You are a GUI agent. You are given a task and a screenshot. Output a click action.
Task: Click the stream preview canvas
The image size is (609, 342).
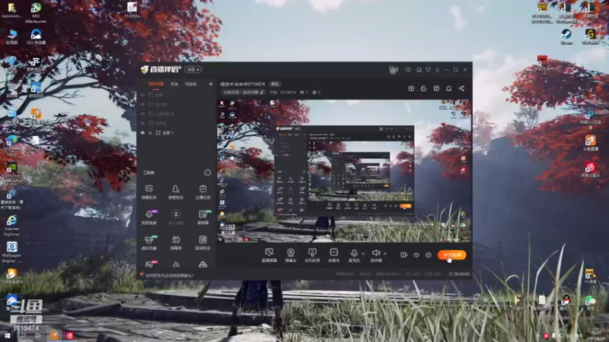[x=344, y=171]
